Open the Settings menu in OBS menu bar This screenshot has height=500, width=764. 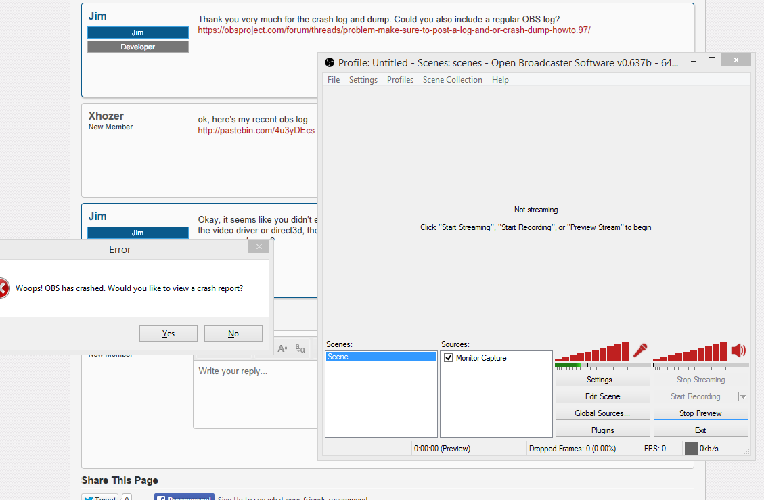[363, 79]
